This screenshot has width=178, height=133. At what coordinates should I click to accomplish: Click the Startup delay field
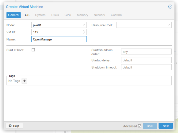click(x=146, y=60)
